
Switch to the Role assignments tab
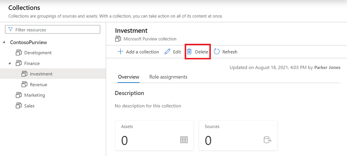tap(168, 77)
